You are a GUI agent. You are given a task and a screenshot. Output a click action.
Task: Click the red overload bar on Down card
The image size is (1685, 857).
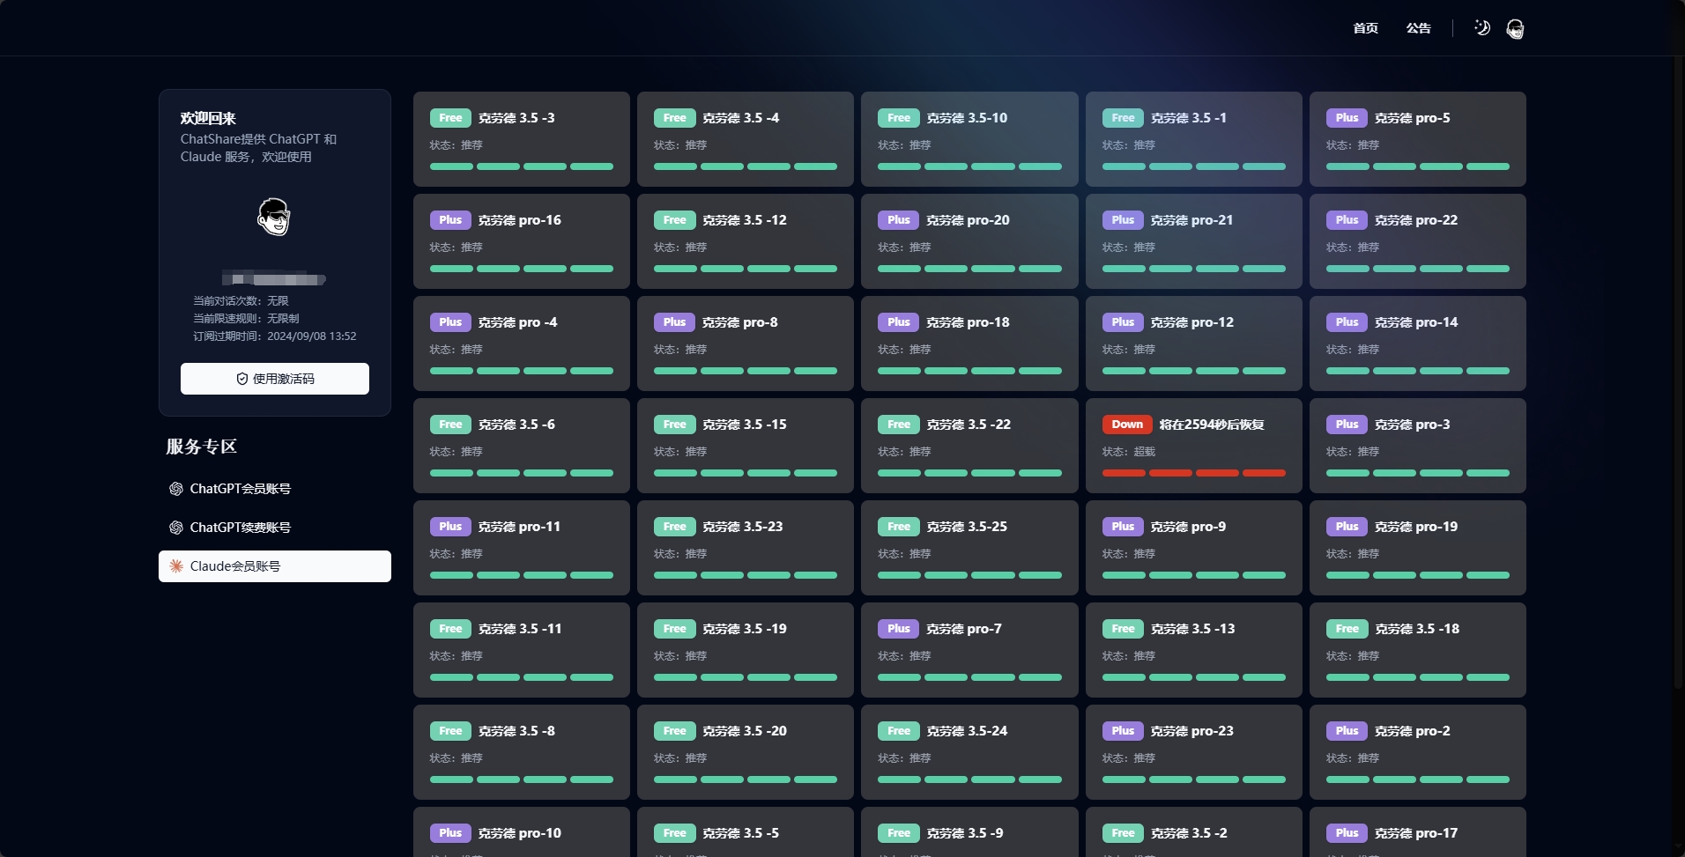tap(1194, 473)
